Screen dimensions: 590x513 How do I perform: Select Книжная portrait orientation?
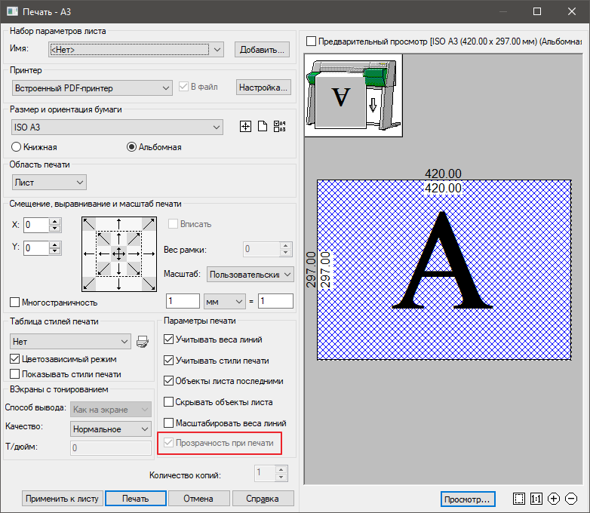[x=17, y=147]
